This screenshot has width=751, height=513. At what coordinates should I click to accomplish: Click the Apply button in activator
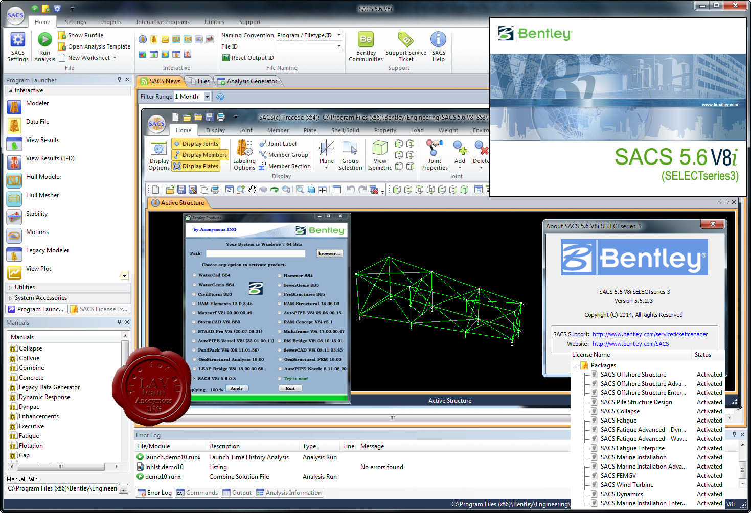(237, 388)
